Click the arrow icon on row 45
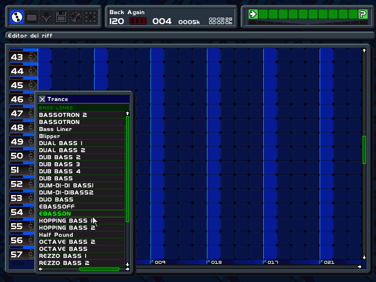 32,85
